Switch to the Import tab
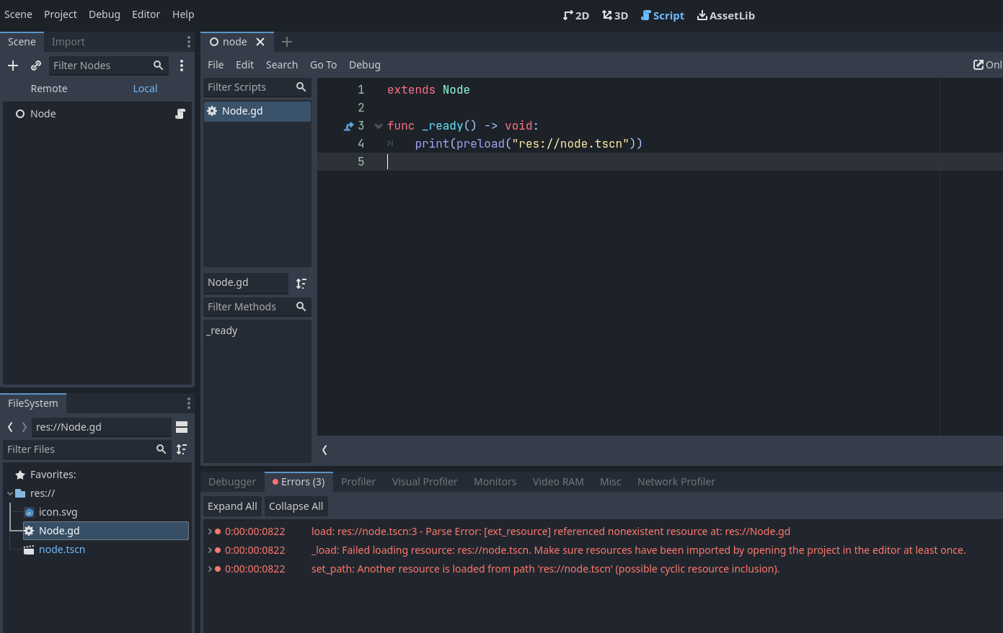This screenshot has height=633, width=1003. tap(68, 42)
